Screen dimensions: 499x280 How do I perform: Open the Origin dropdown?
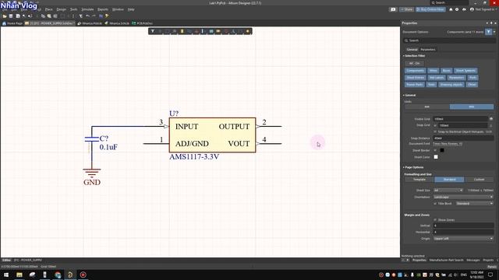[463, 239]
